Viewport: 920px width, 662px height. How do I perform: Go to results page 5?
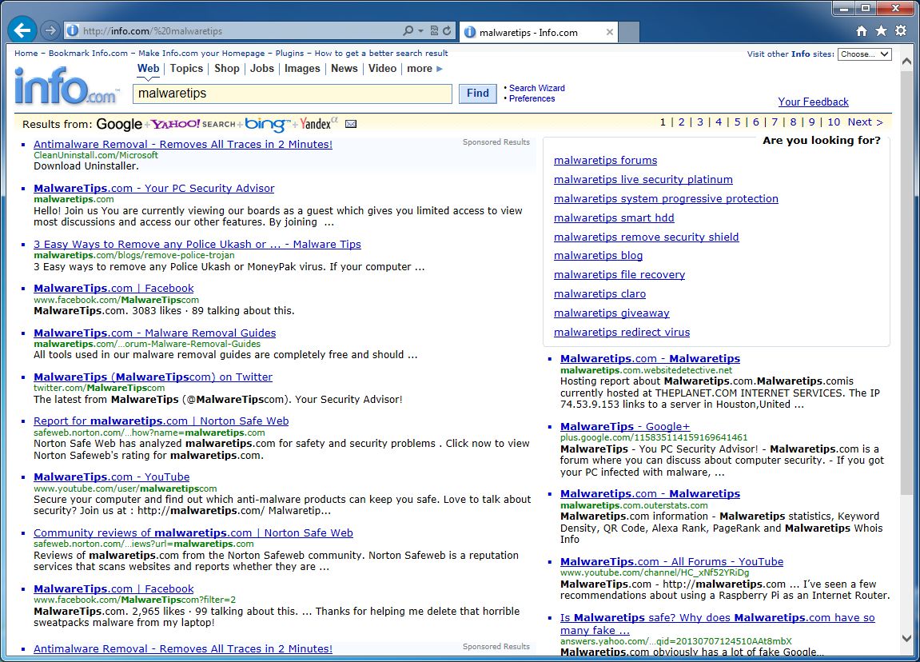(x=738, y=122)
